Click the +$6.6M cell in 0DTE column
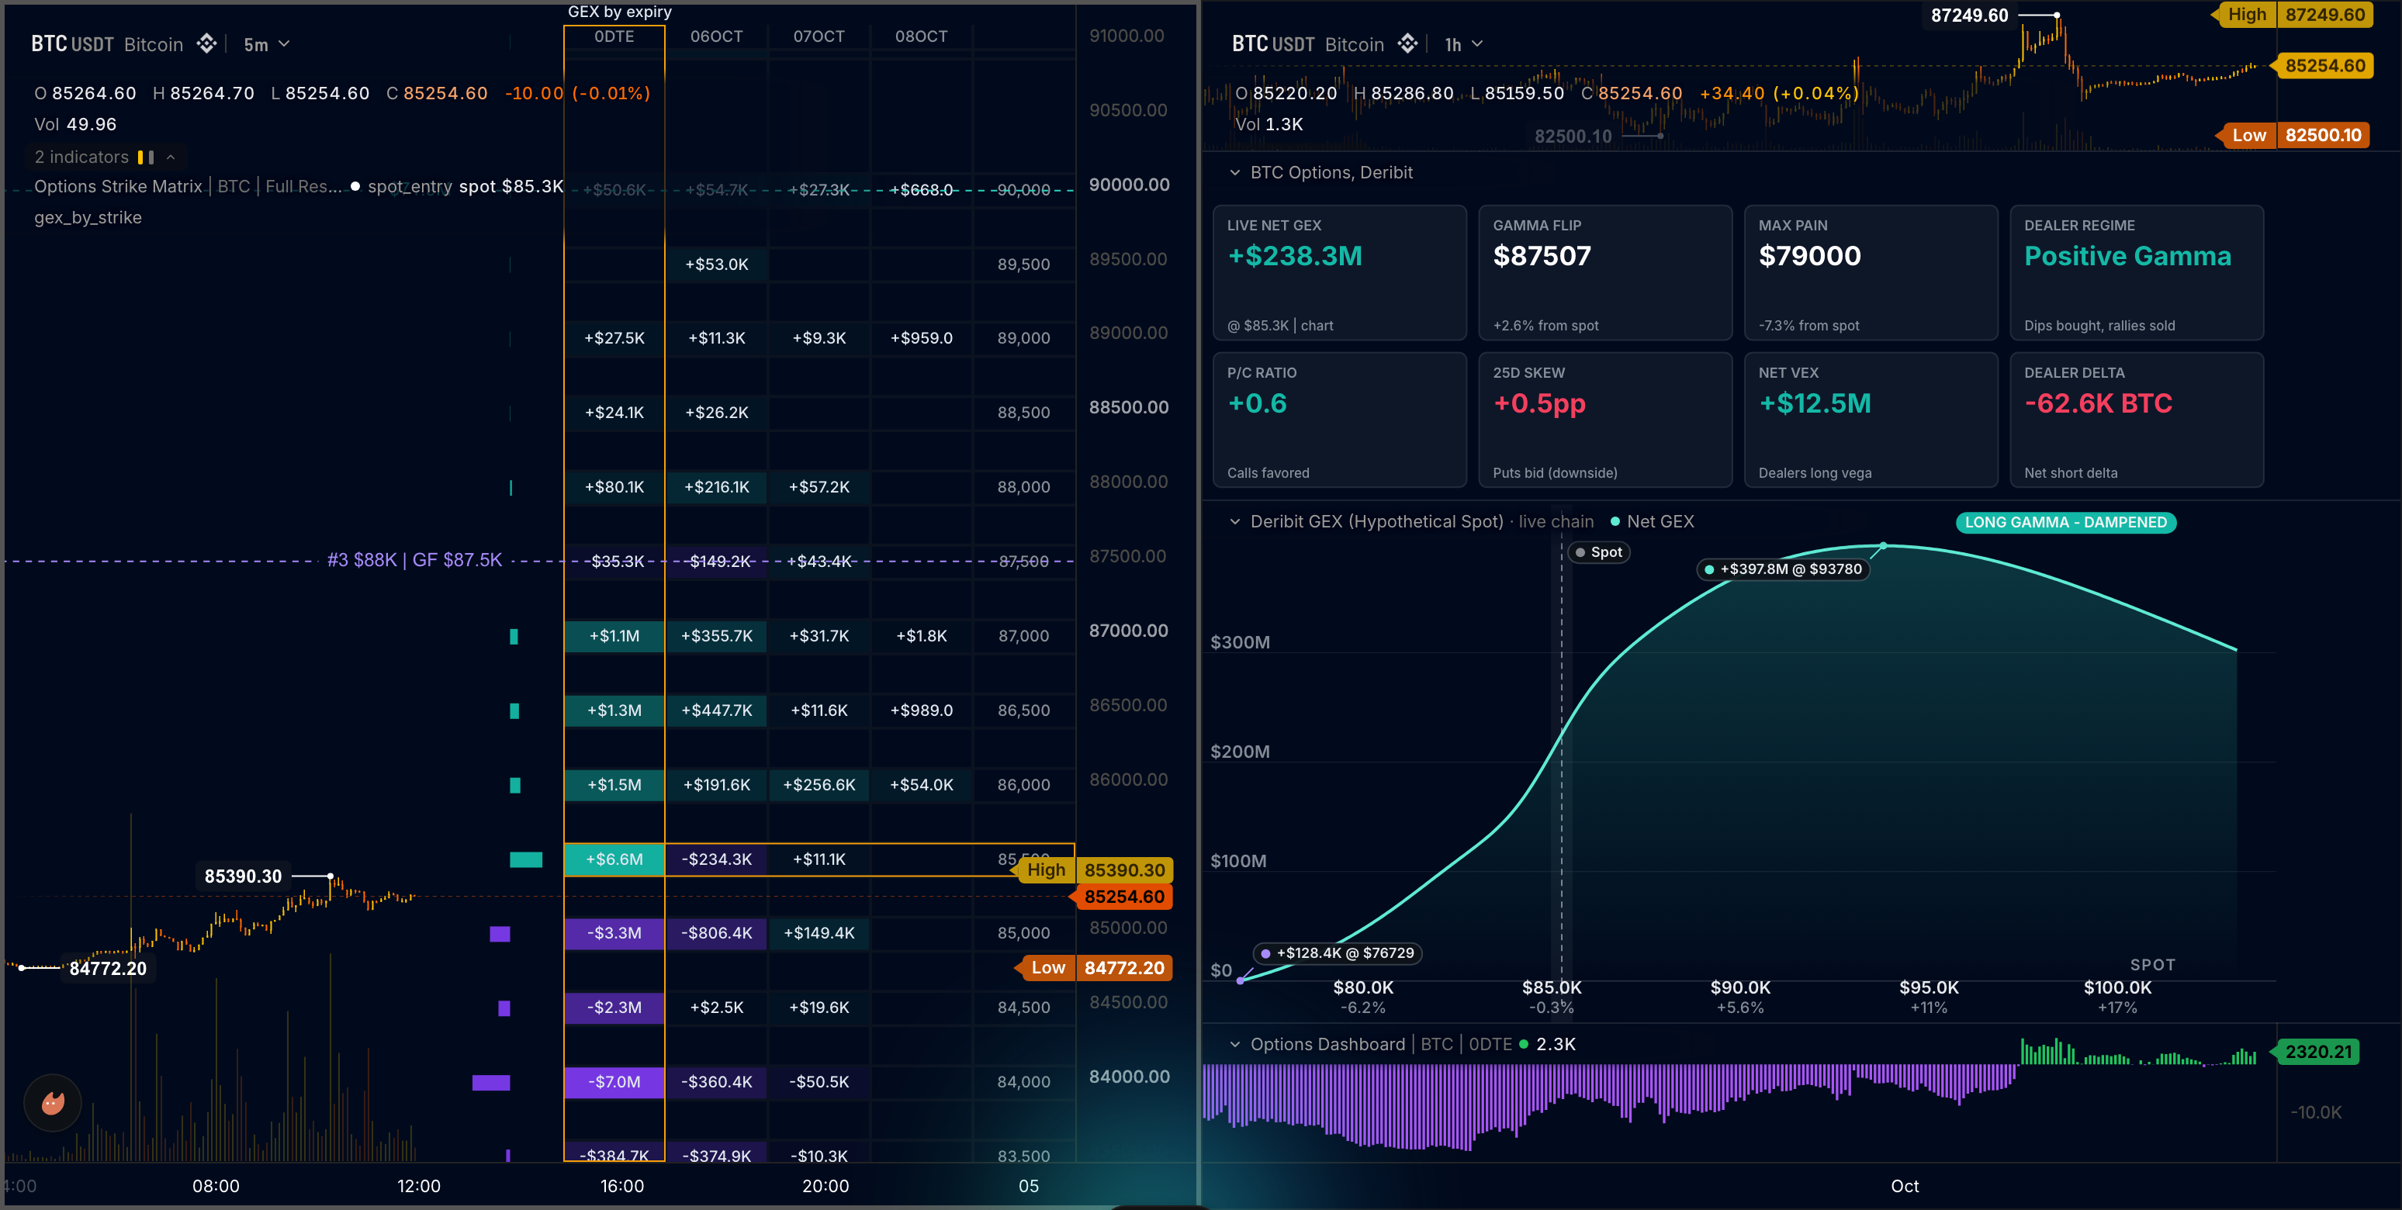The height and width of the screenshot is (1210, 2402). pyautogui.click(x=614, y=859)
